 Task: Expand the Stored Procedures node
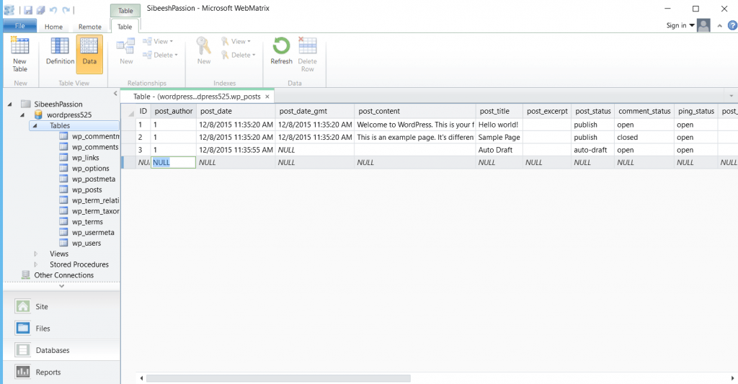pyautogui.click(x=35, y=264)
